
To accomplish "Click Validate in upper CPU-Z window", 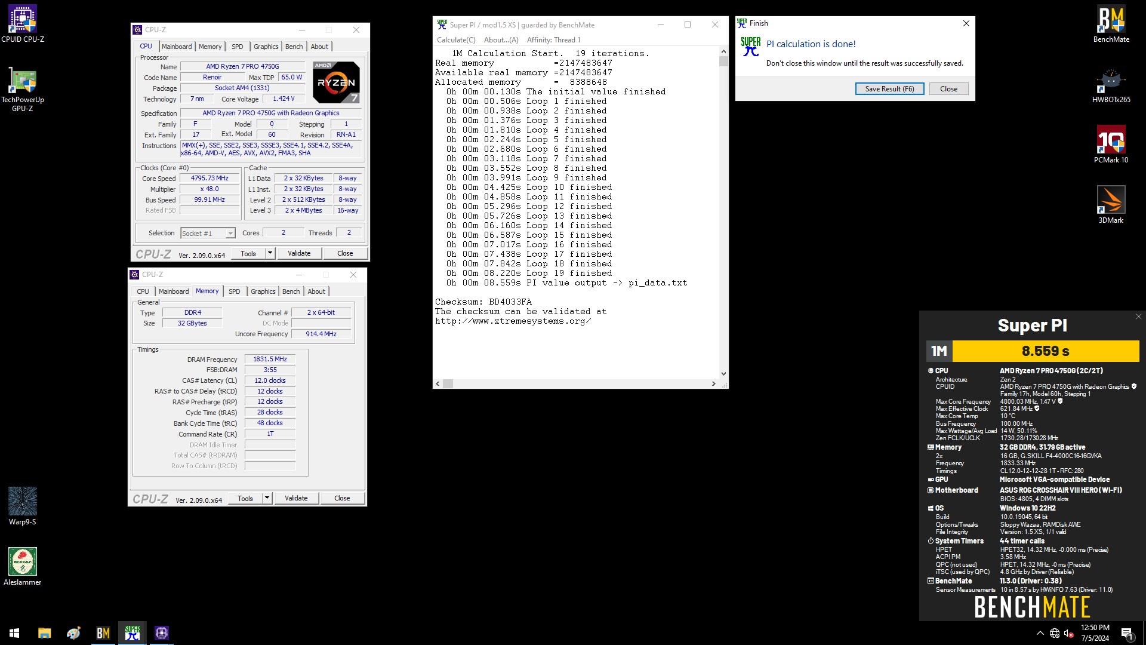I will tap(299, 253).
